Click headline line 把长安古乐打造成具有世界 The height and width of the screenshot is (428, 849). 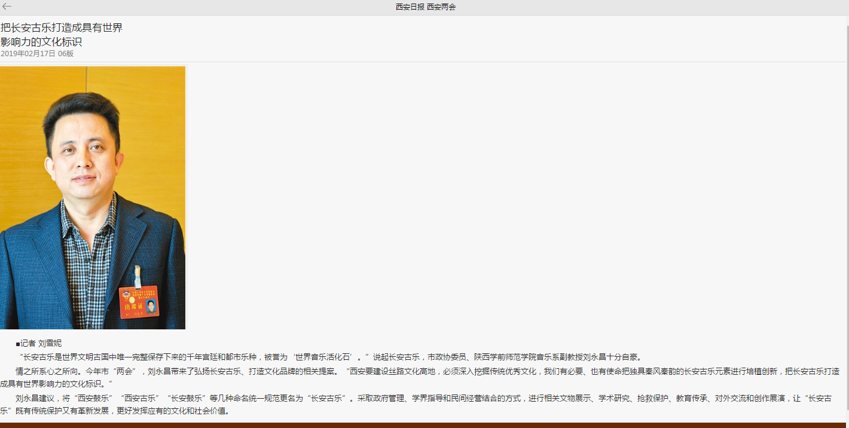pyautogui.click(x=62, y=27)
